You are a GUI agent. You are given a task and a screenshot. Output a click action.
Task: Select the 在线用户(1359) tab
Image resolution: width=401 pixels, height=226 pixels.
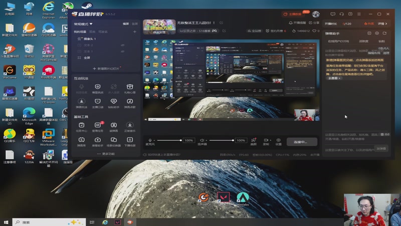(x=338, y=41)
